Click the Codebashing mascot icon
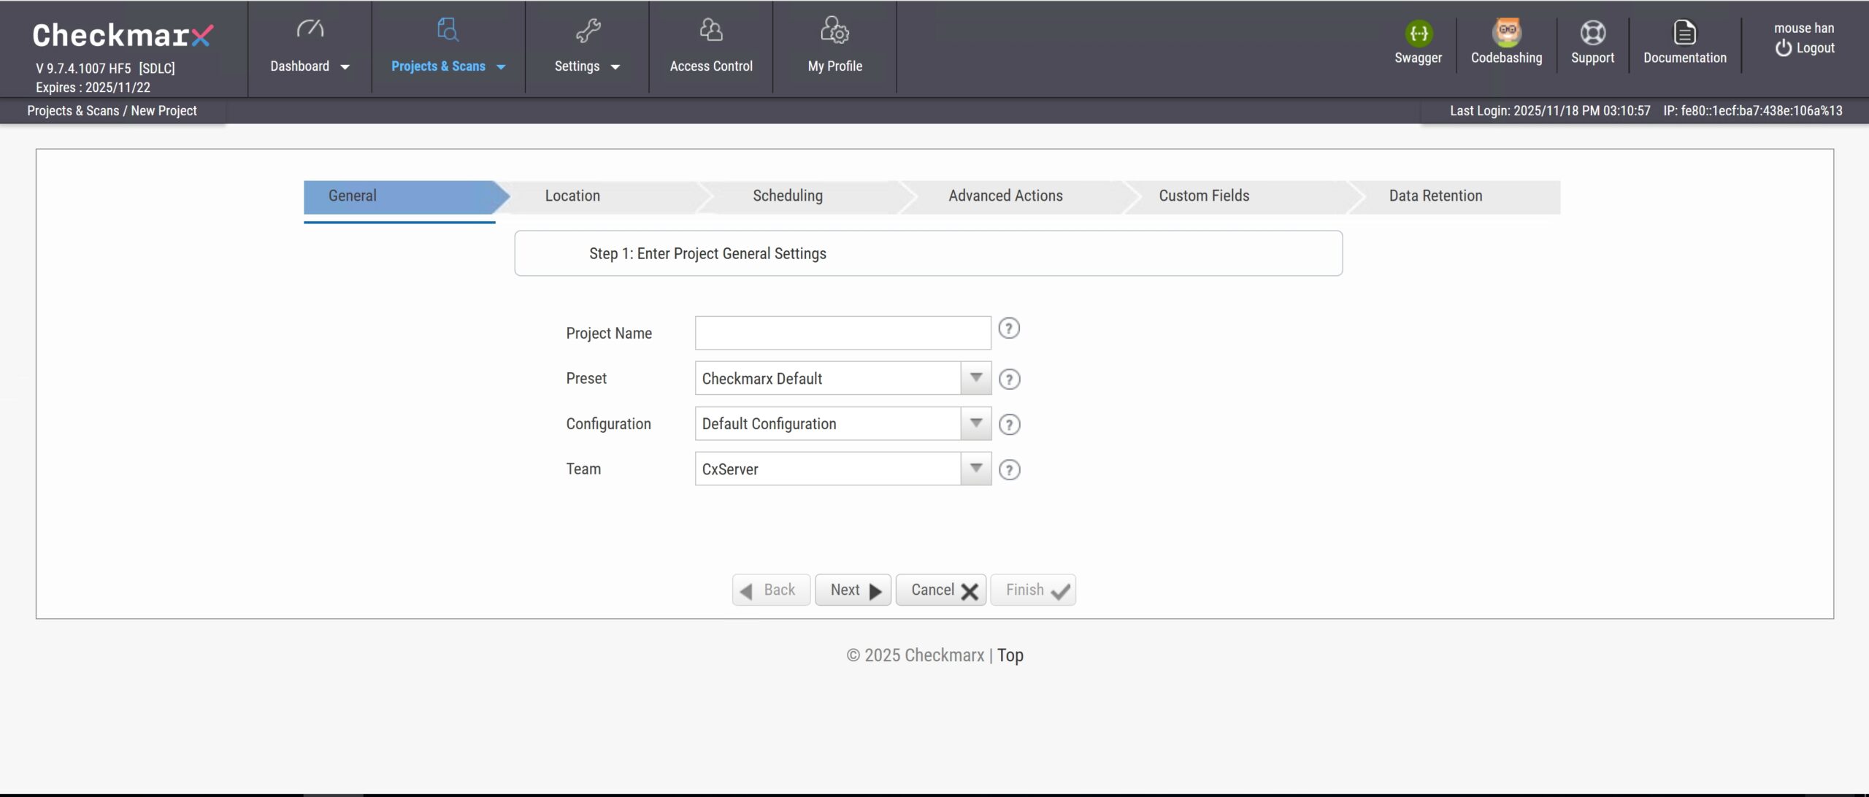1869x797 pixels. pos(1506,33)
